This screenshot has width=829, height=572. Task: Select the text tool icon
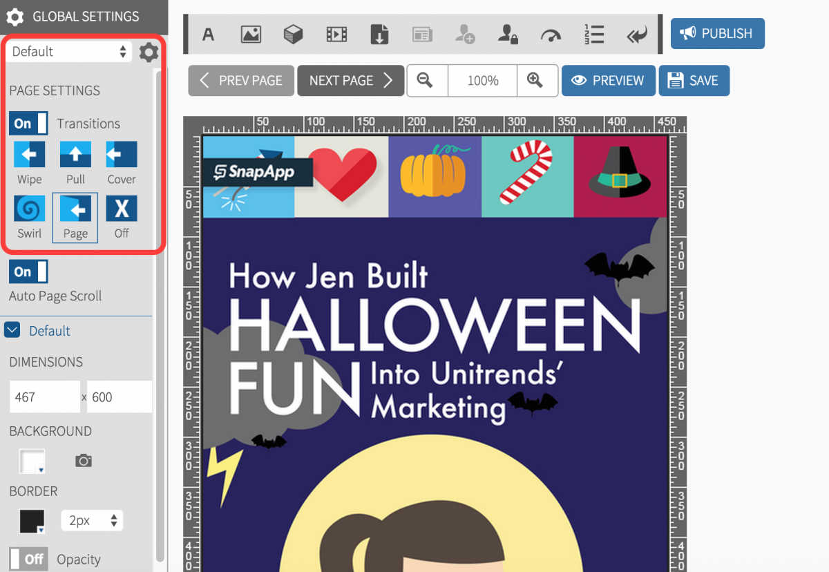pyautogui.click(x=208, y=35)
